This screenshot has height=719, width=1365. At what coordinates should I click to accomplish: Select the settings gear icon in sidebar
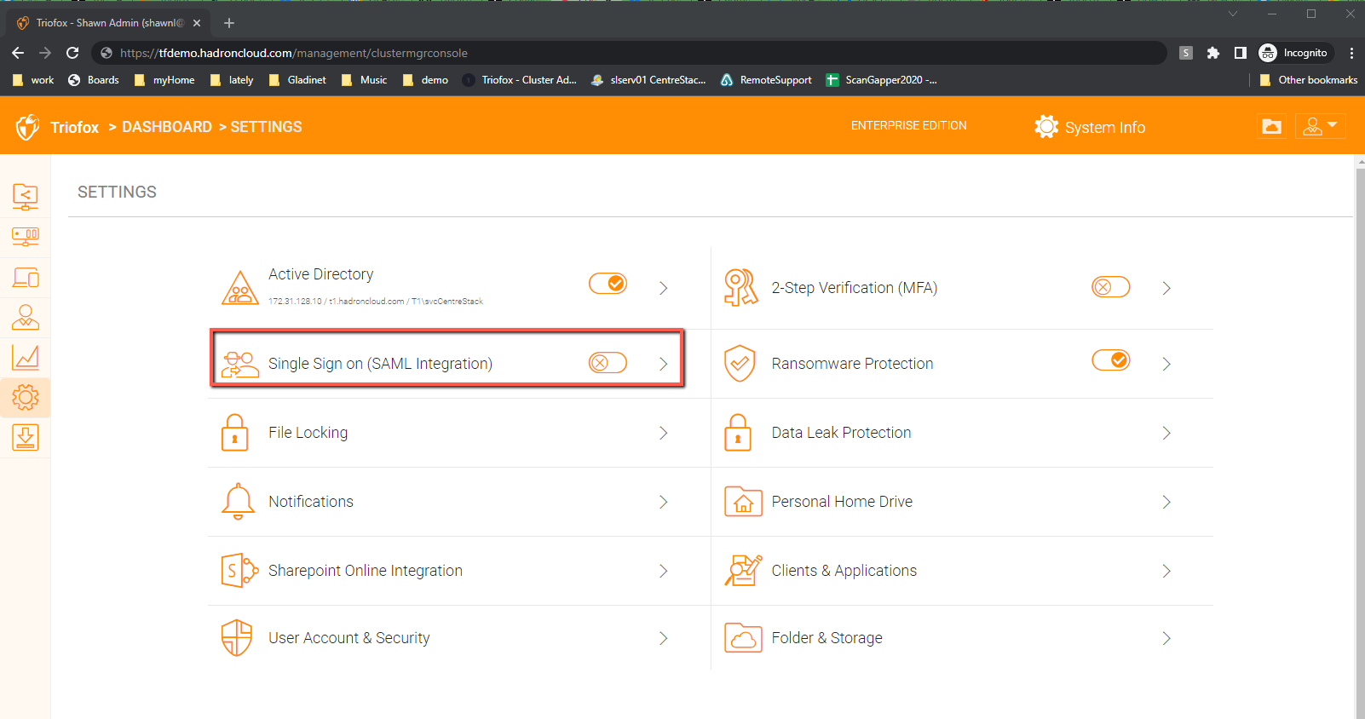pos(26,398)
